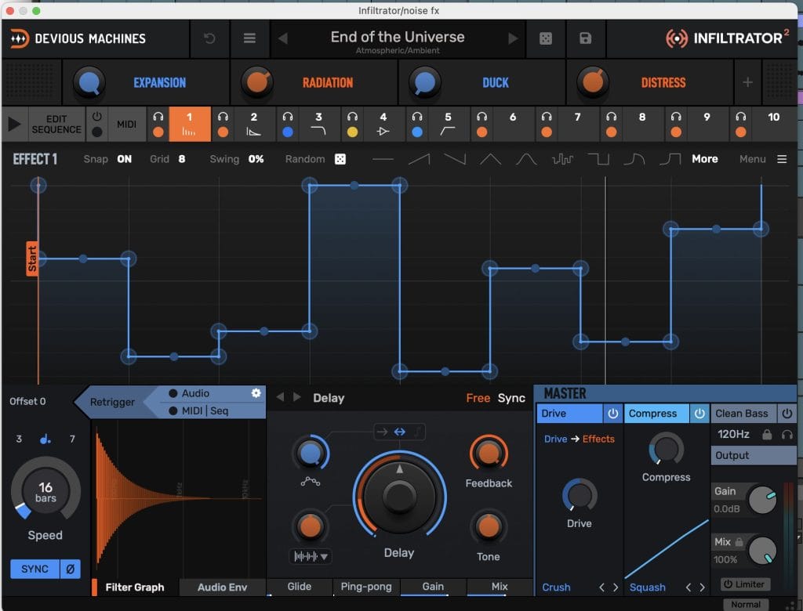803x611 pixels.
Task: Click the randomize dice icon in header
Action: pos(546,38)
